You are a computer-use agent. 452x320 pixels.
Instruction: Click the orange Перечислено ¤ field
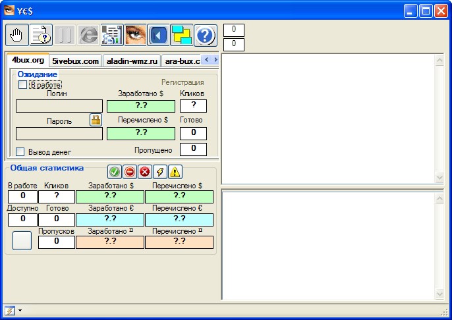[x=179, y=242]
